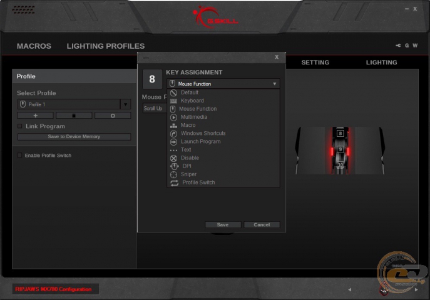Choose Default from the assignment list

click(190, 92)
